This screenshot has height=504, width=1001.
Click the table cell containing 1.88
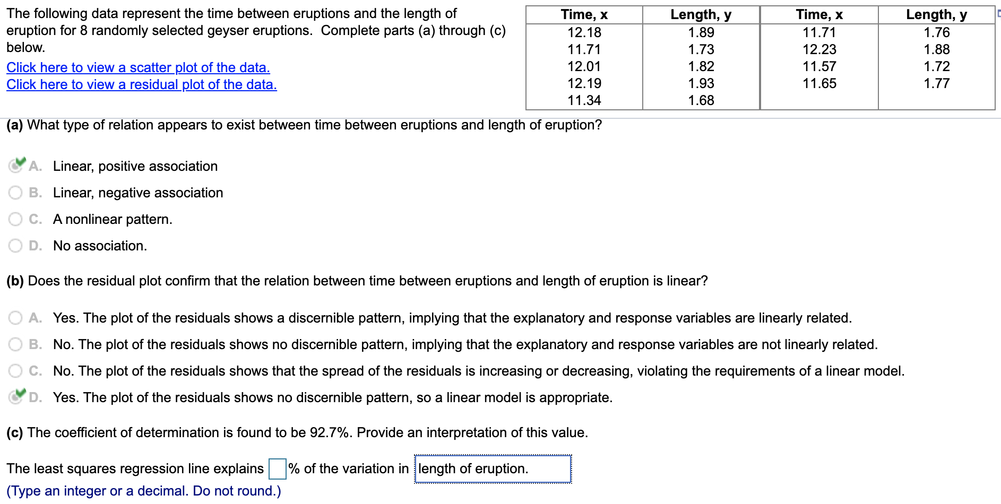click(x=936, y=49)
